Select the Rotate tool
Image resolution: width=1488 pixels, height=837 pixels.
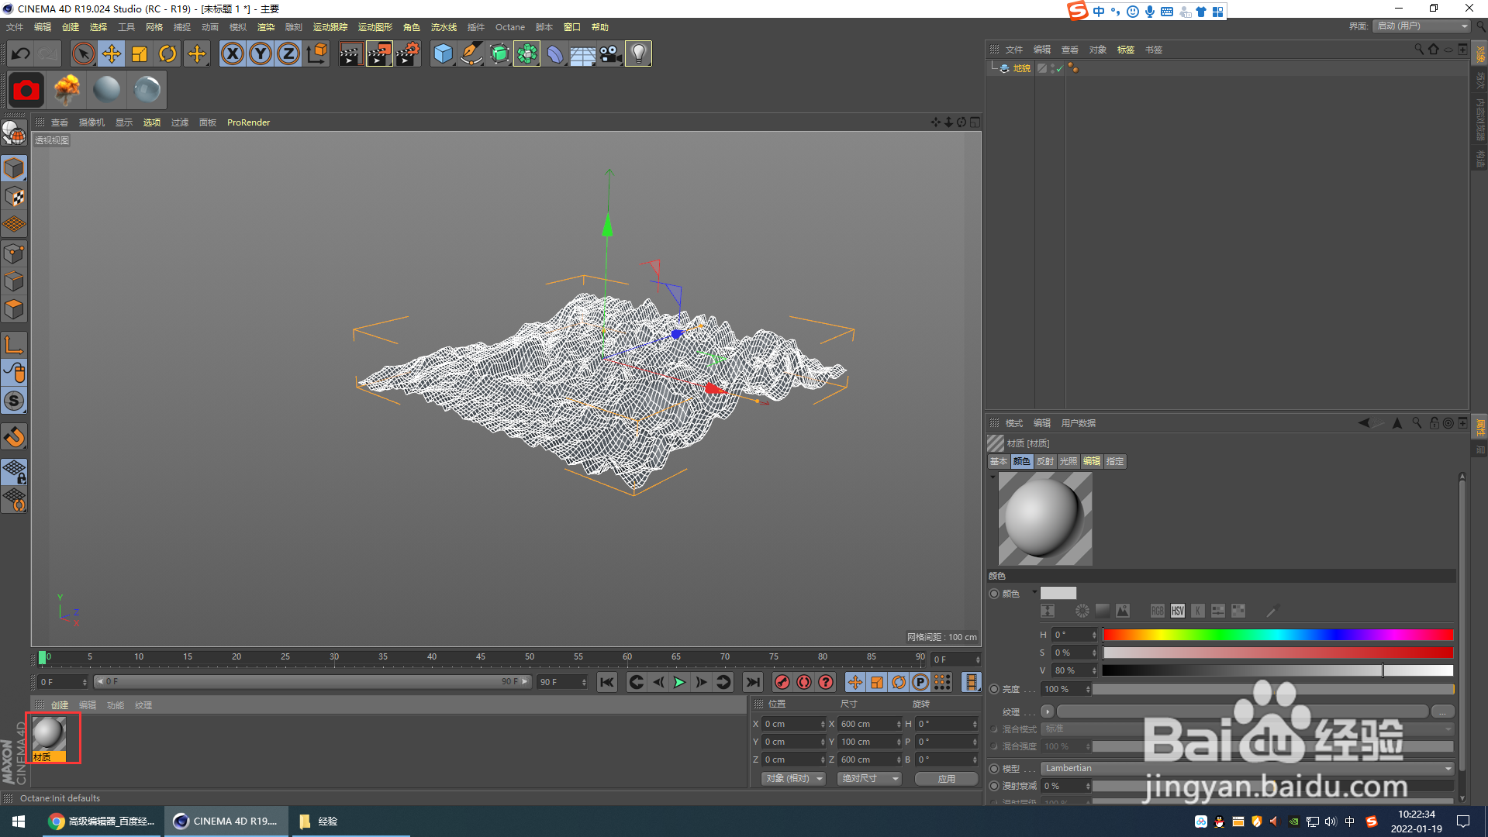(x=167, y=53)
